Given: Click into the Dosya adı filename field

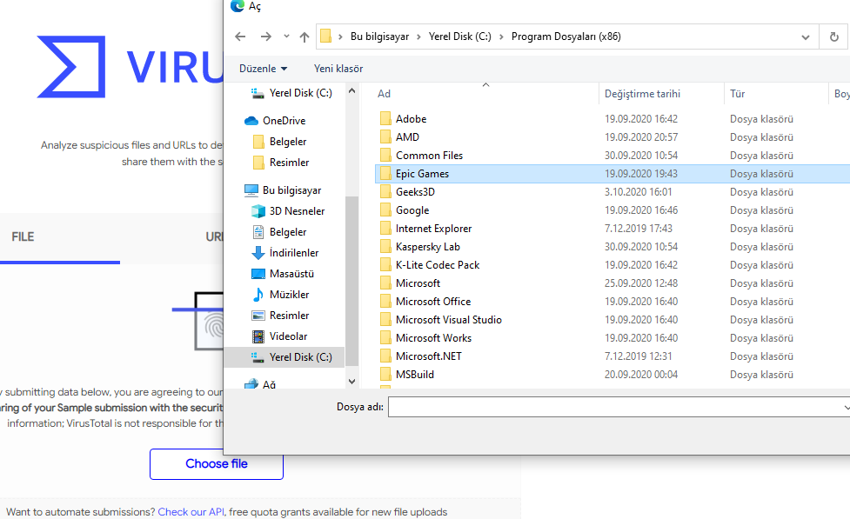Looking at the screenshot, I should [x=619, y=407].
